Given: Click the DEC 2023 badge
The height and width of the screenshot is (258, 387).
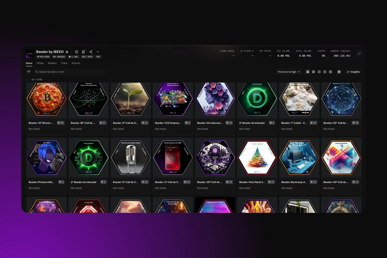Looking at the screenshot, I should click(x=87, y=57).
